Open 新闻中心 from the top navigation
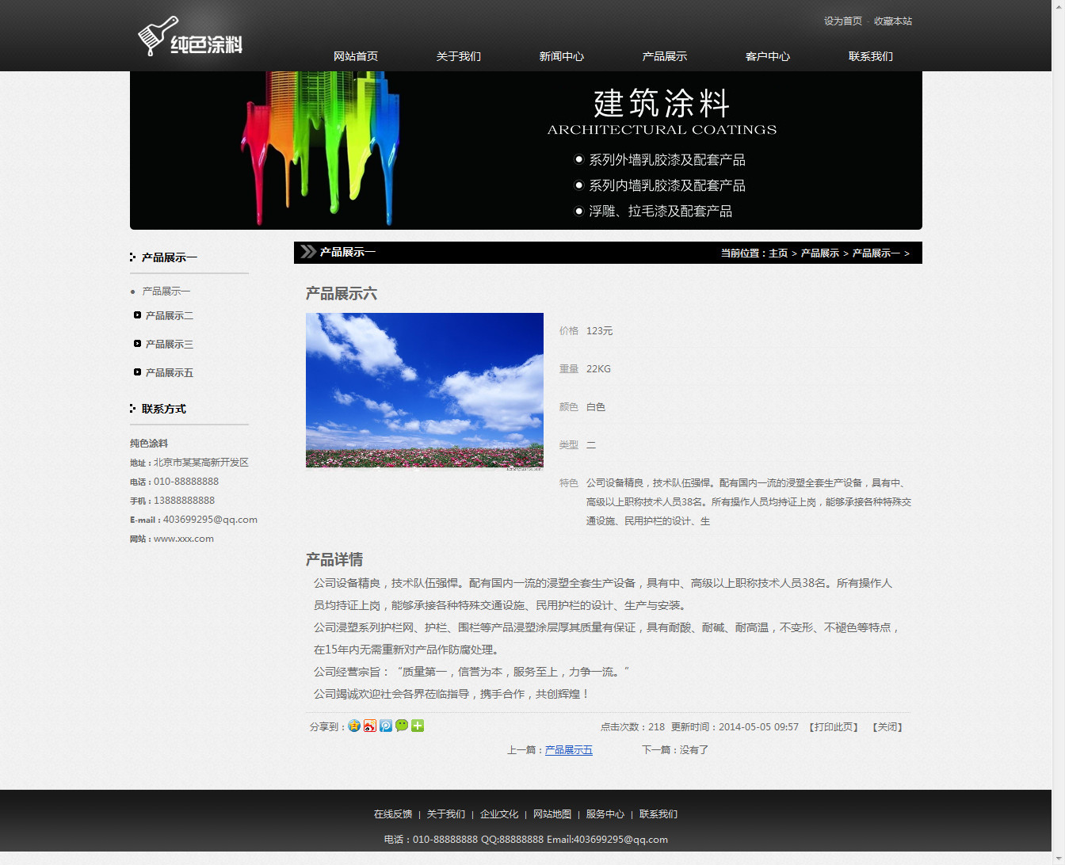The image size is (1065, 865). pyautogui.click(x=562, y=56)
